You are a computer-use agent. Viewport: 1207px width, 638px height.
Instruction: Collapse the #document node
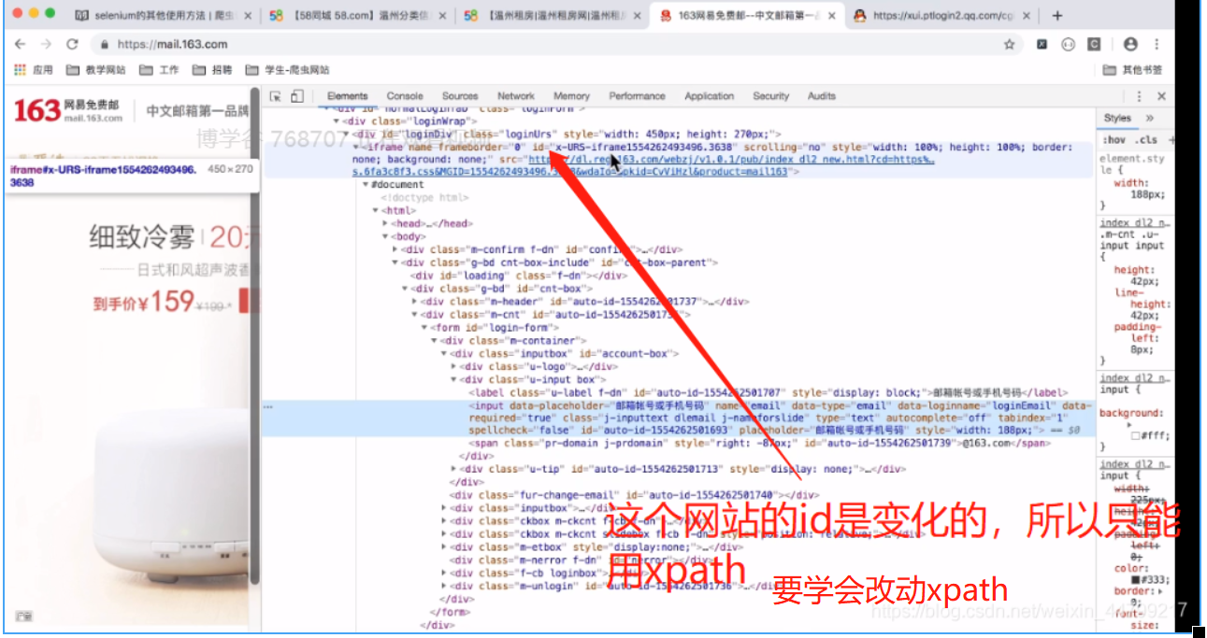[366, 185]
